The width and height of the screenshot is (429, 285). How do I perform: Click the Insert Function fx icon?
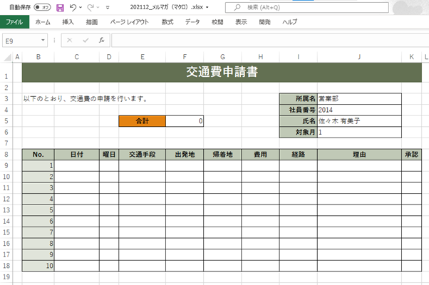coord(102,41)
